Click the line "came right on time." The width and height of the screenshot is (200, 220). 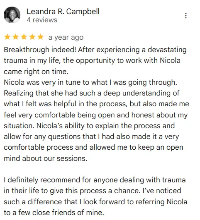pos(36,72)
